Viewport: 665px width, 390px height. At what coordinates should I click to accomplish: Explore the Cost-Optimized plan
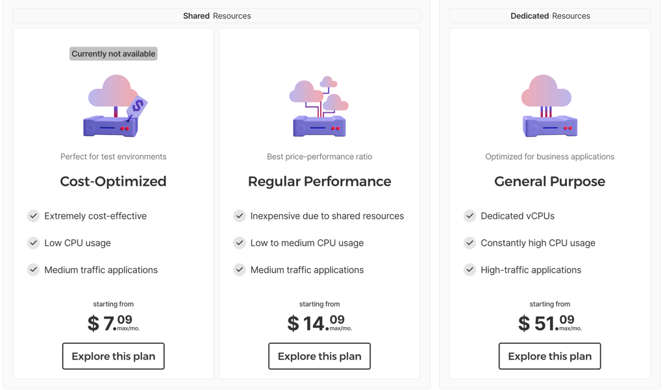[x=113, y=356]
